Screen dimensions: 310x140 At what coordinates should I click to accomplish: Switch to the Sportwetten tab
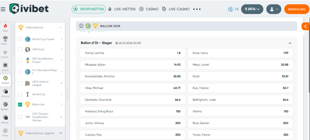89,9
